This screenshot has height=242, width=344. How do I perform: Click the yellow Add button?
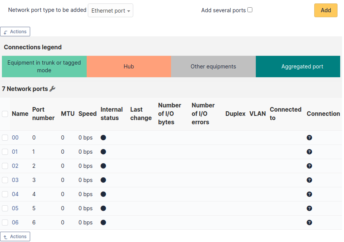point(326,10)
